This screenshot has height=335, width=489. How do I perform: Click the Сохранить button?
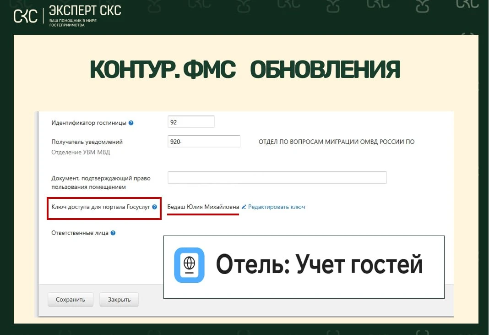pos(71,299)
